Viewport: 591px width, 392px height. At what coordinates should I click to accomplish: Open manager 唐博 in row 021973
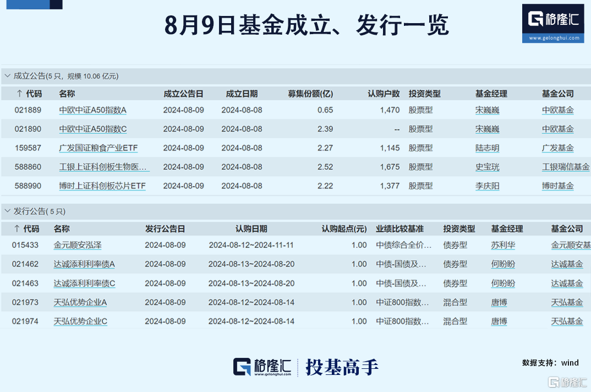(x=499, y=302)
